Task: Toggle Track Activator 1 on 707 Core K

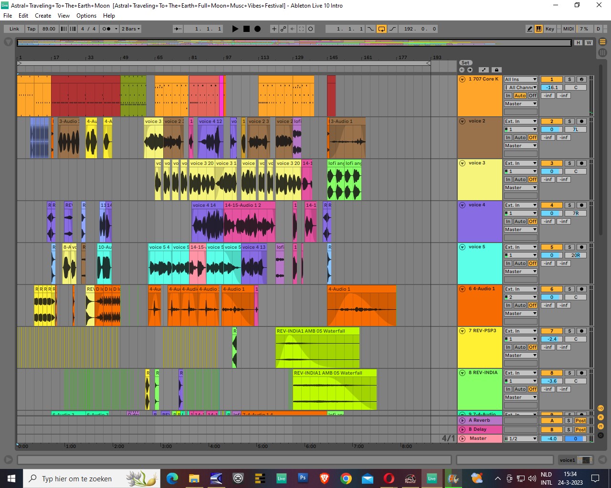Action: coord(551,80)
